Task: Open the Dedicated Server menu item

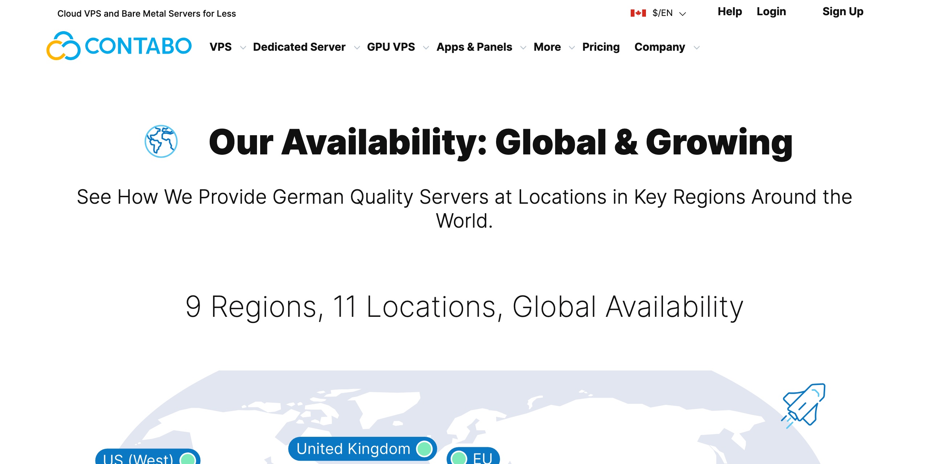Action: click(x=299, y=47)
